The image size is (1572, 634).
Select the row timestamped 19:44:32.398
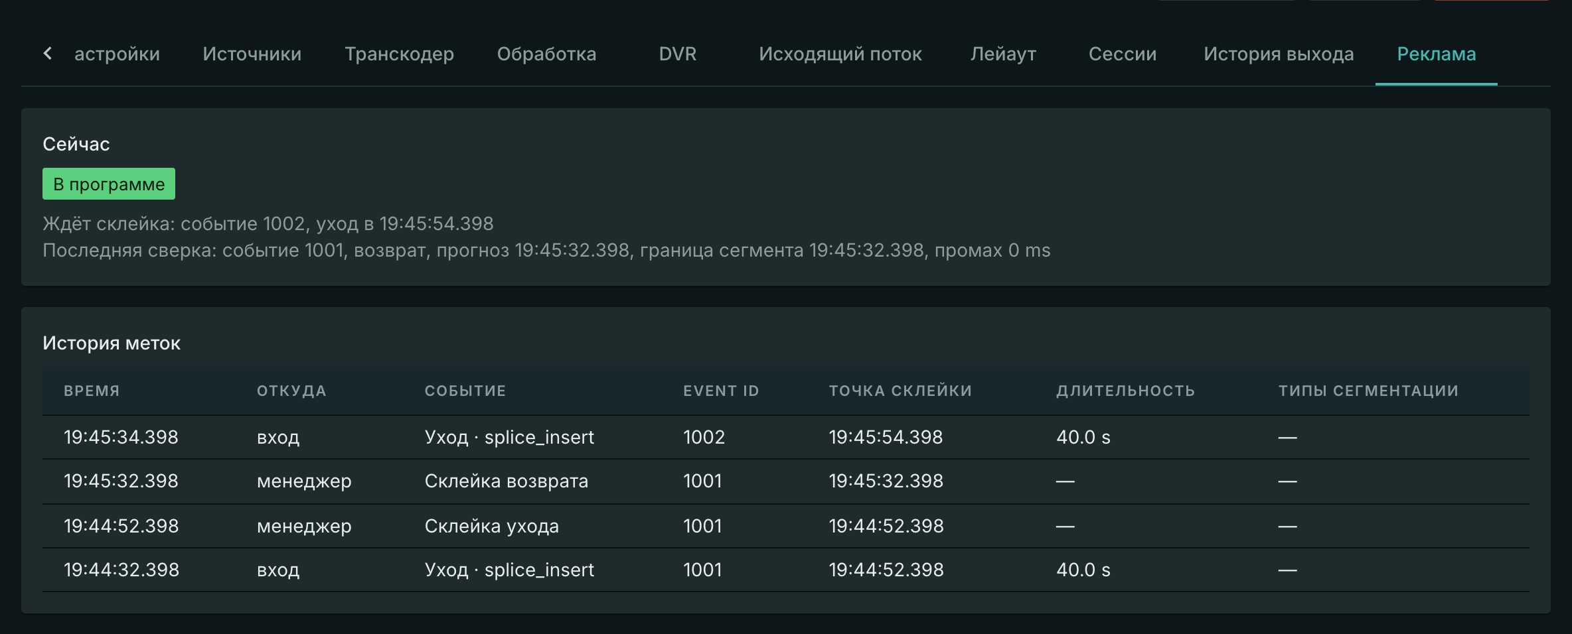coord(786,570)
